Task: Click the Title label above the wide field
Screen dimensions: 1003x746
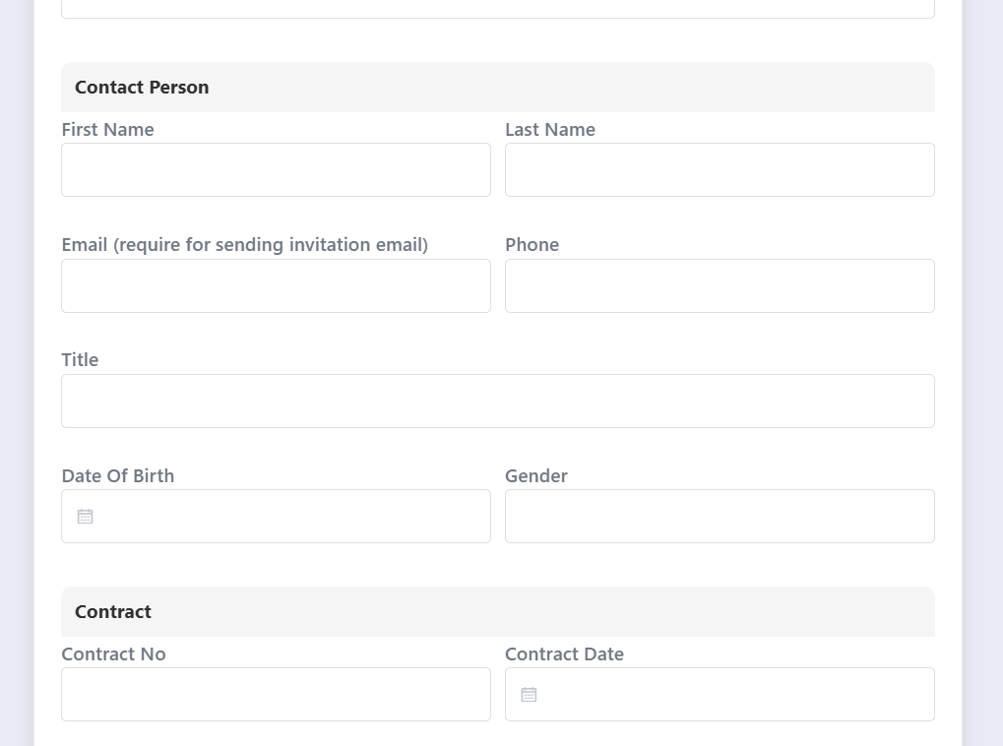Action: [80, 360]
